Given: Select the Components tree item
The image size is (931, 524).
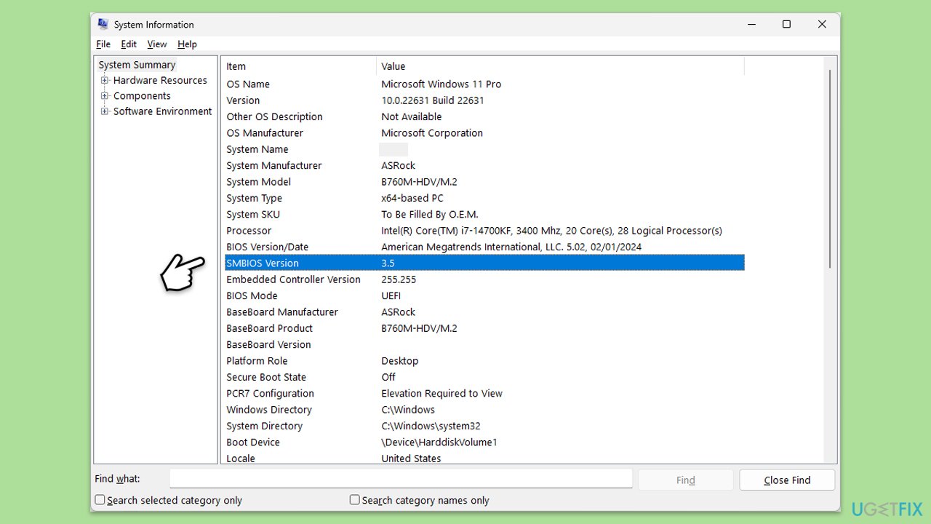Looking at the screenshot, I should point(142,95).
